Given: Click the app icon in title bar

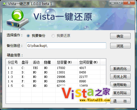Looking at the screenshot, I should (x=4, y=4).
